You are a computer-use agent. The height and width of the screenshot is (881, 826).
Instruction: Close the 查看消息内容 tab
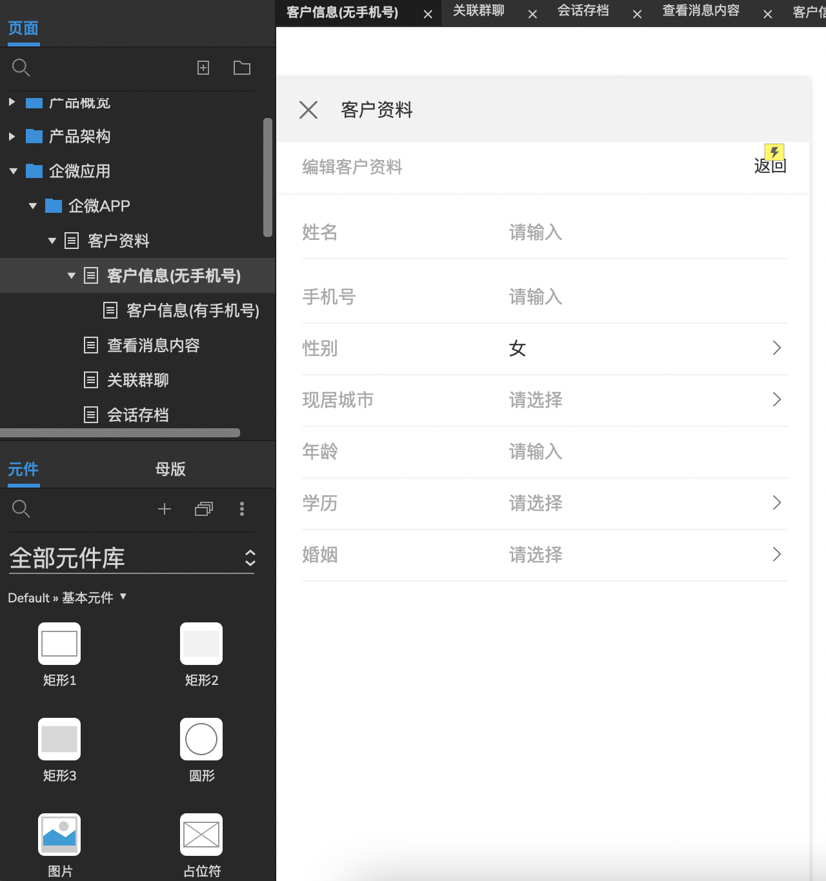[767, 14]
